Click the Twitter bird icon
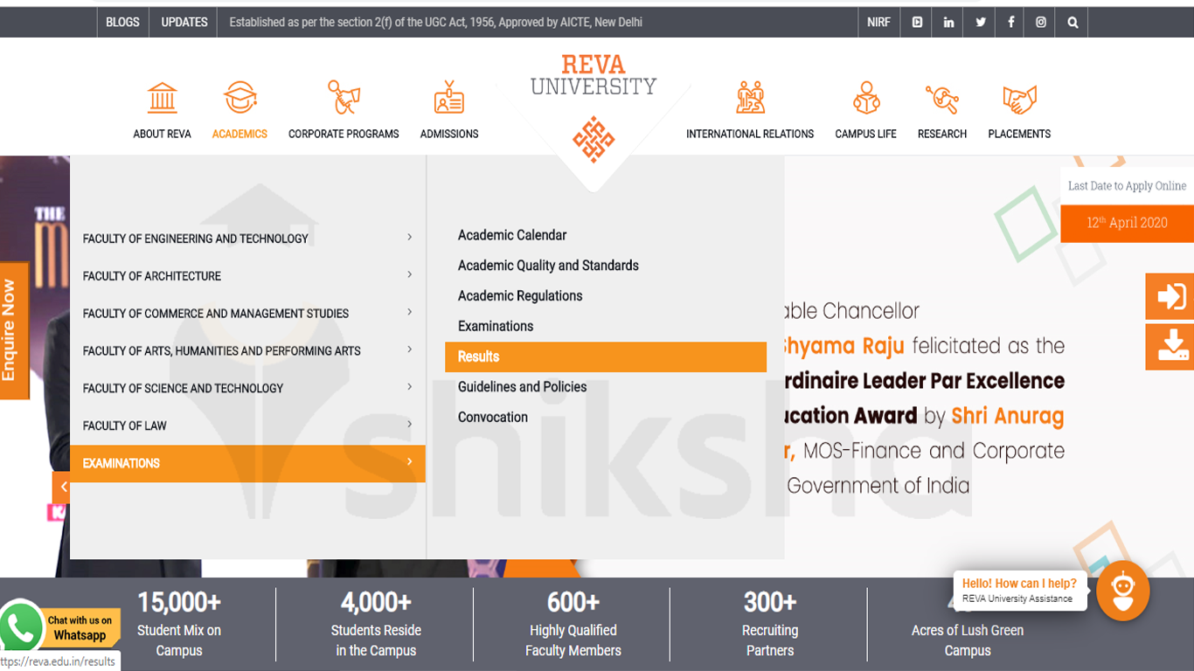 [979, 22]
